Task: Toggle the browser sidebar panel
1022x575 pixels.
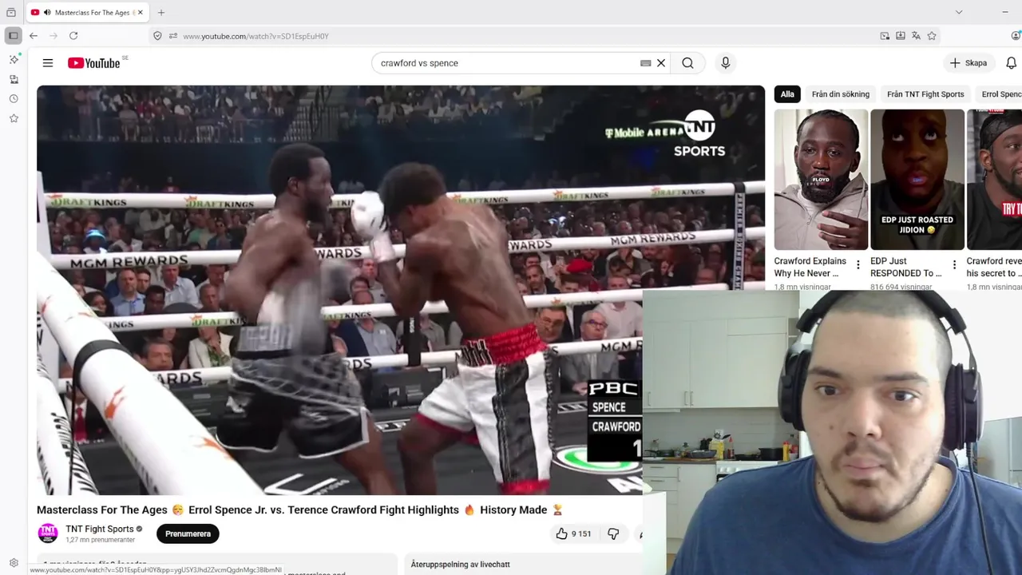Action: click(x=13, y=36)
